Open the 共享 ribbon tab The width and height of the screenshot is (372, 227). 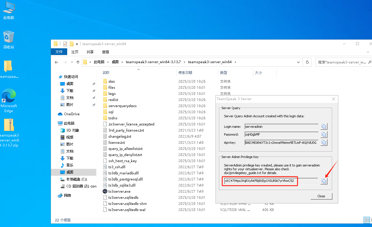(90, 52)
